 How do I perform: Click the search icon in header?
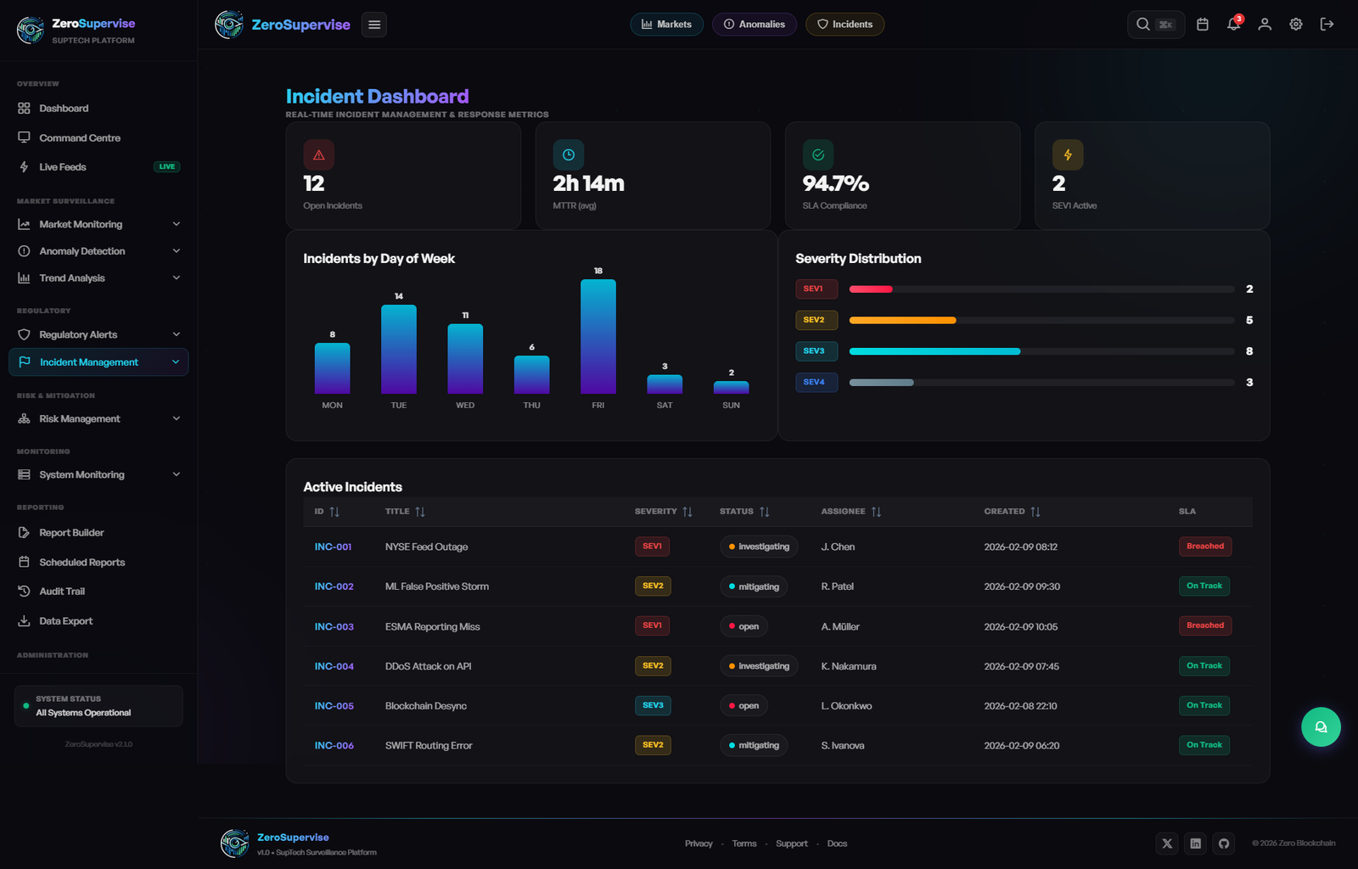coord(1143,25)
